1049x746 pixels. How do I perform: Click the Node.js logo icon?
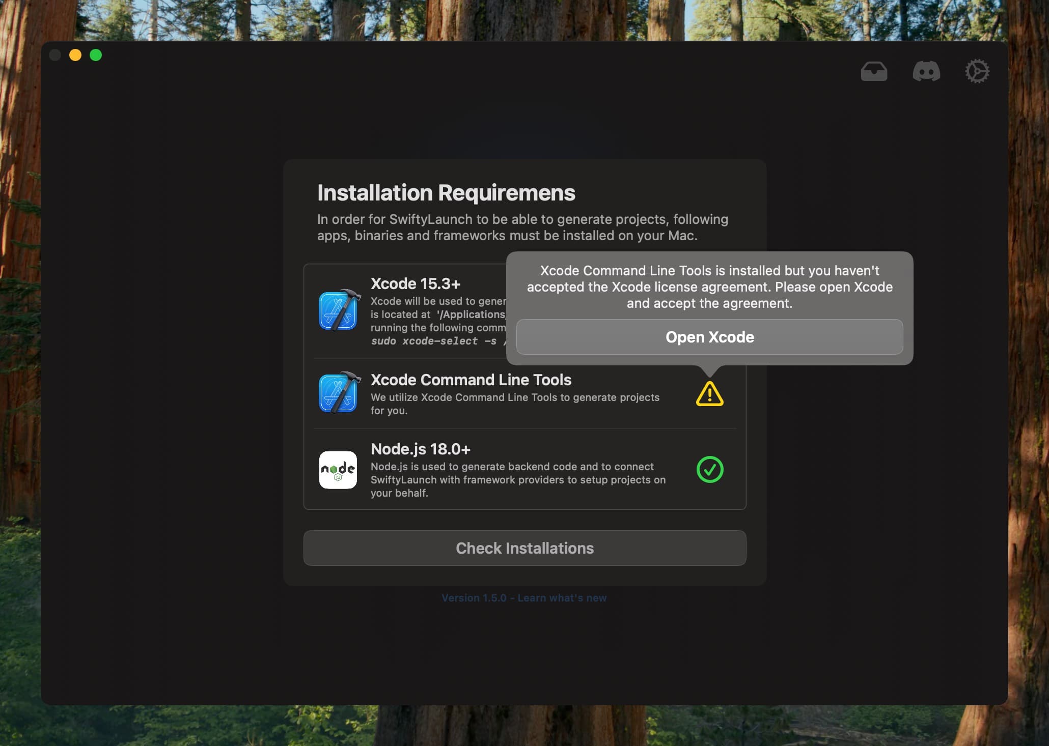tap(338, 470)
